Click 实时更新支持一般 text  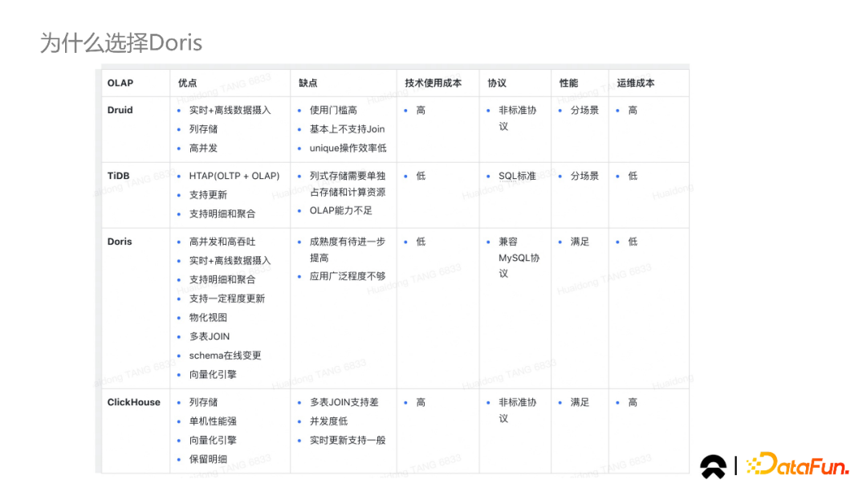348,441
